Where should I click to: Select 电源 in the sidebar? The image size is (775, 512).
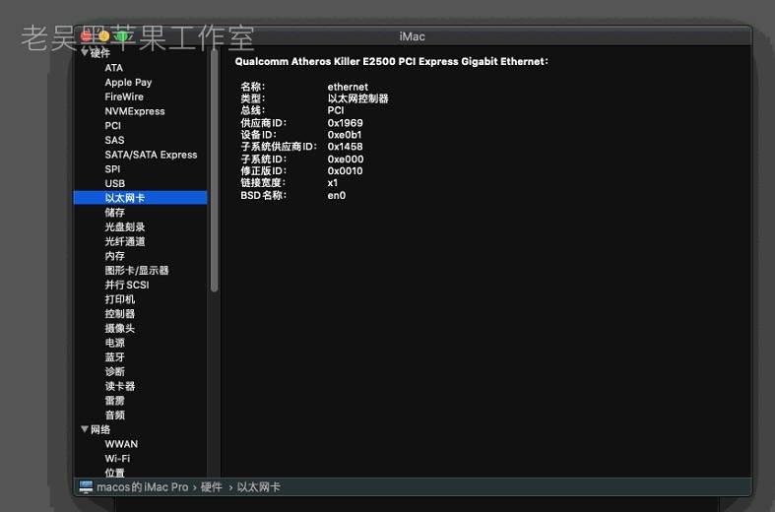tap(114, 343)
